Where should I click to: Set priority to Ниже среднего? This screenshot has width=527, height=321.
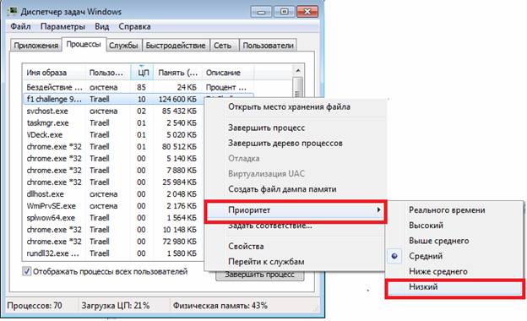pyautogui.click(x=438, y=271)
